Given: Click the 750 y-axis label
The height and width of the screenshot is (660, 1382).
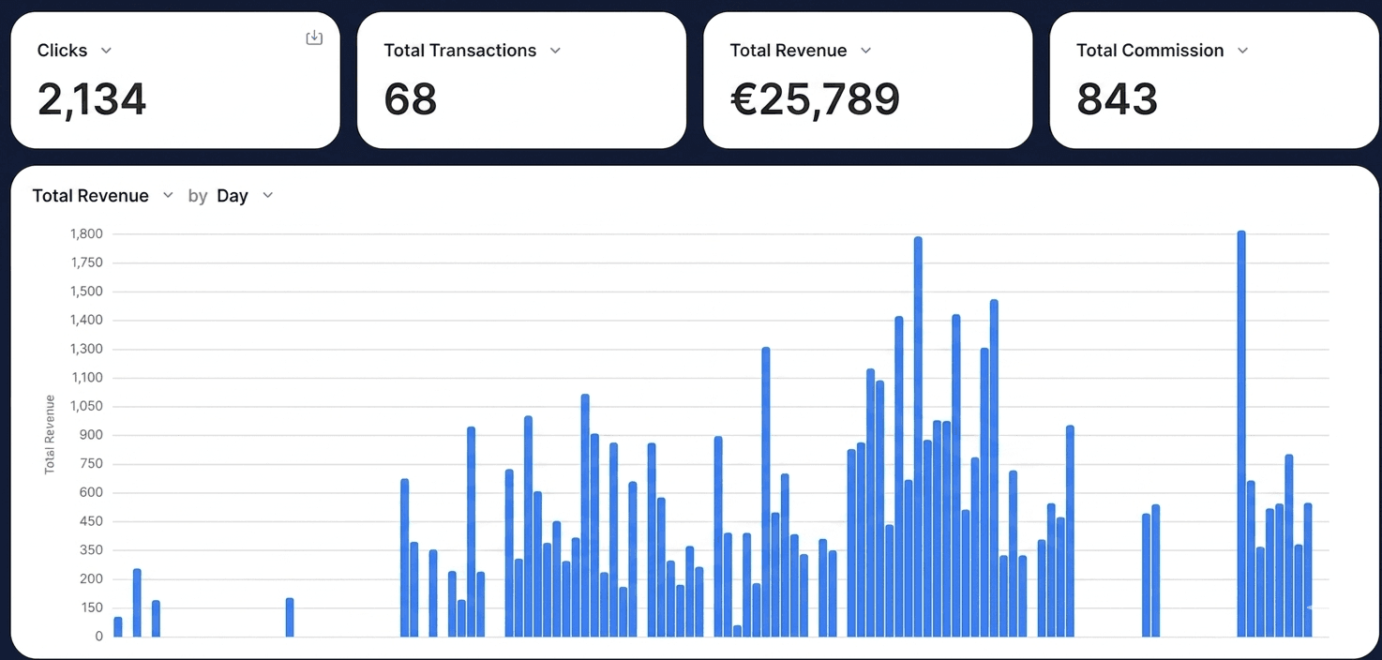Looking at the screenshot, I should (92, 464).
